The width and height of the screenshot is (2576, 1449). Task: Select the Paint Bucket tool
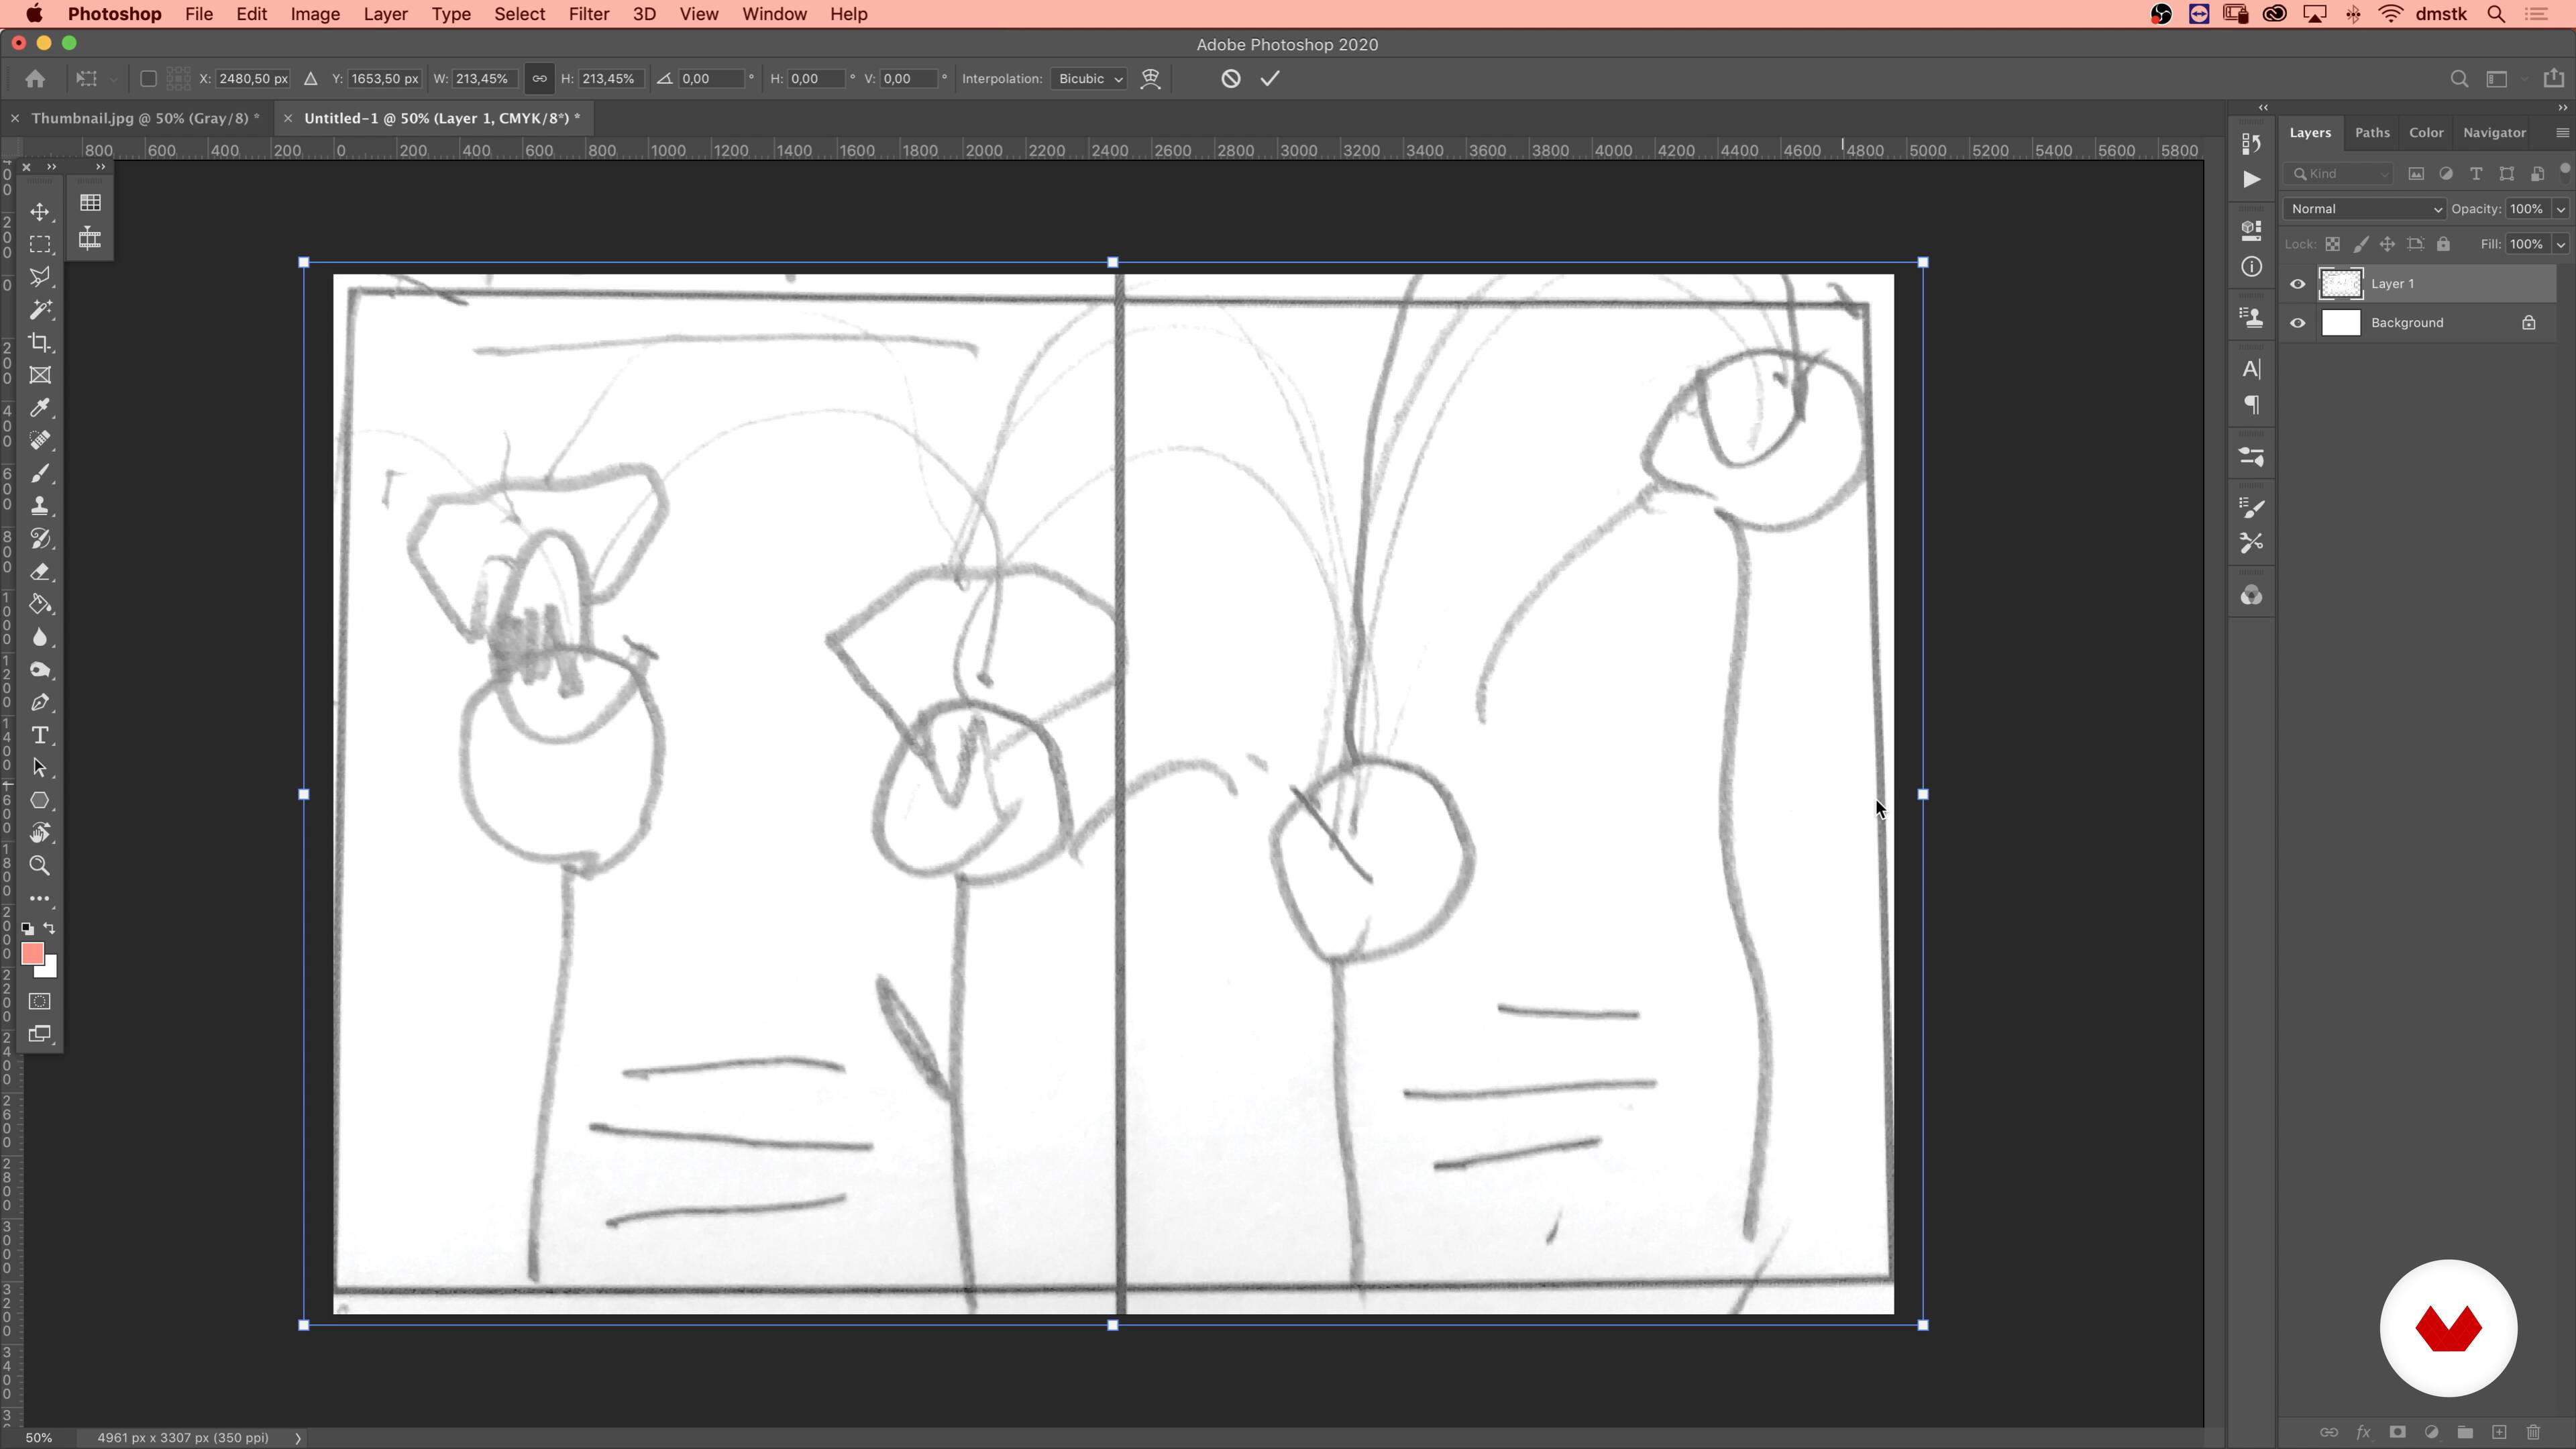40,604
